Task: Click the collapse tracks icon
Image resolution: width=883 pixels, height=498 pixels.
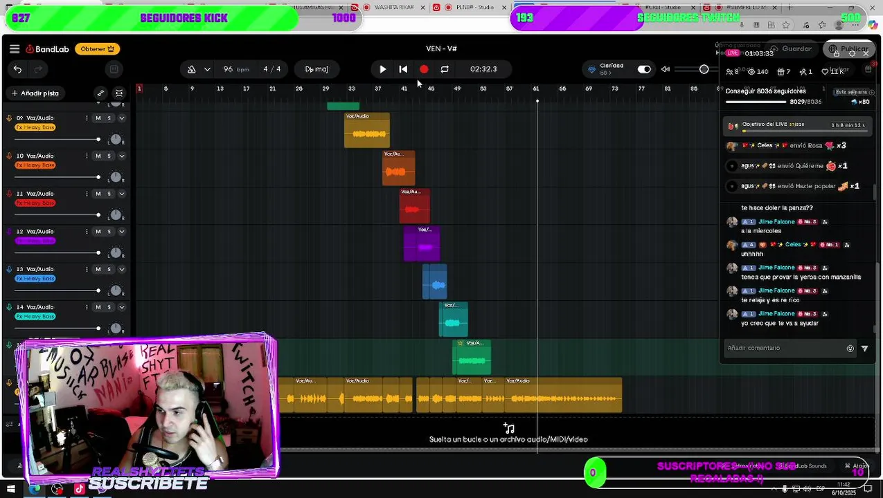Action: 119,93
